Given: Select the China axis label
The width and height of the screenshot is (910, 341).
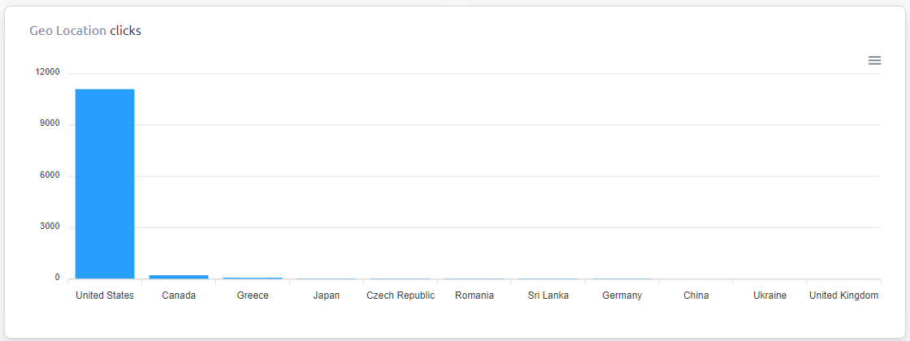Looking at the screenshot, I should [696, 296].
